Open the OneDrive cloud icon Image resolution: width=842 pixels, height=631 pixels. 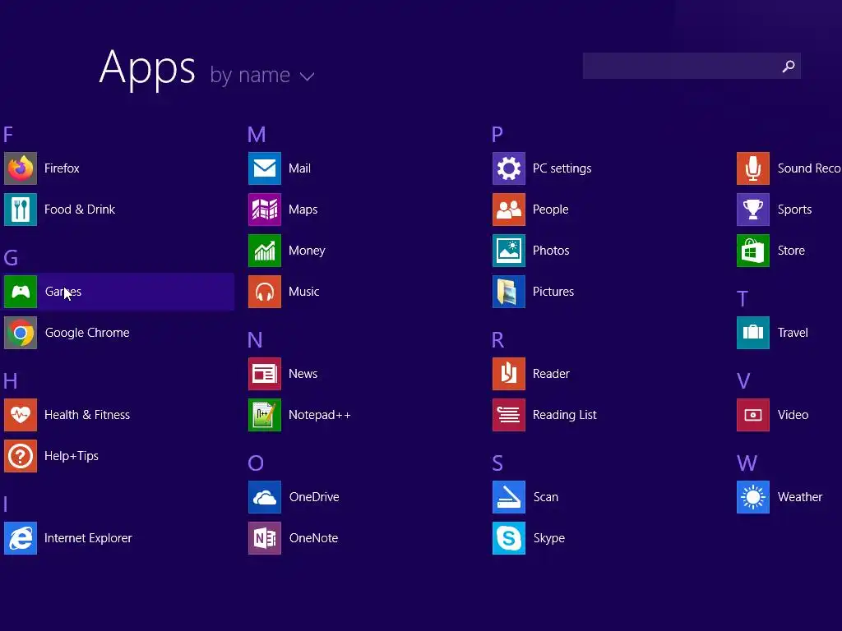click(x=265, y=497)
